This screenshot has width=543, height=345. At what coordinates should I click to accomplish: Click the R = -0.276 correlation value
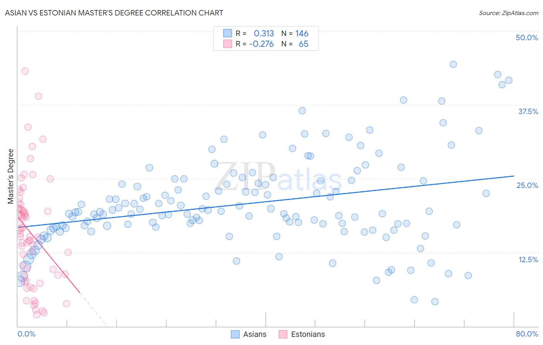click(255, 44)
